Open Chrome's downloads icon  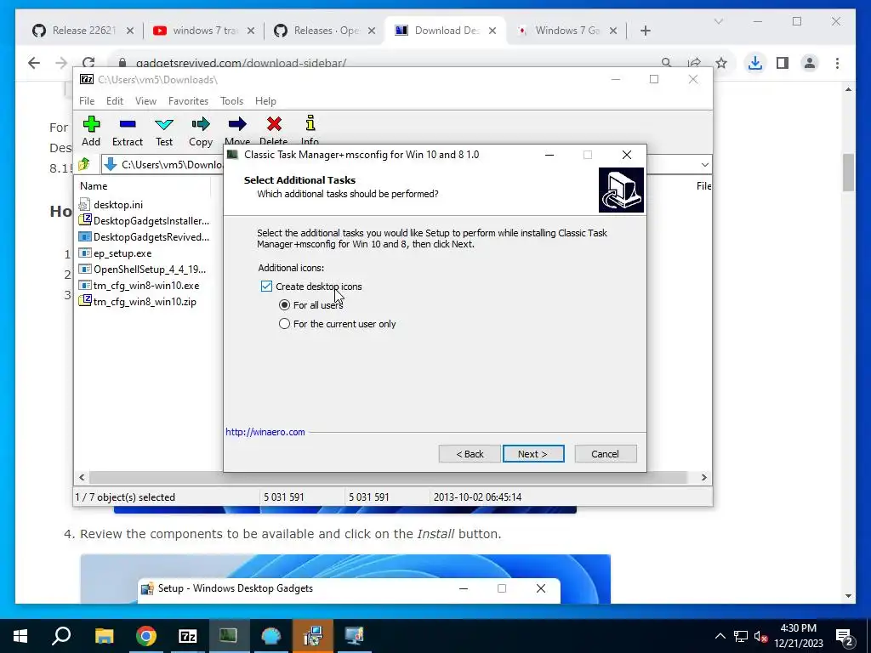[x=755, y=63]
